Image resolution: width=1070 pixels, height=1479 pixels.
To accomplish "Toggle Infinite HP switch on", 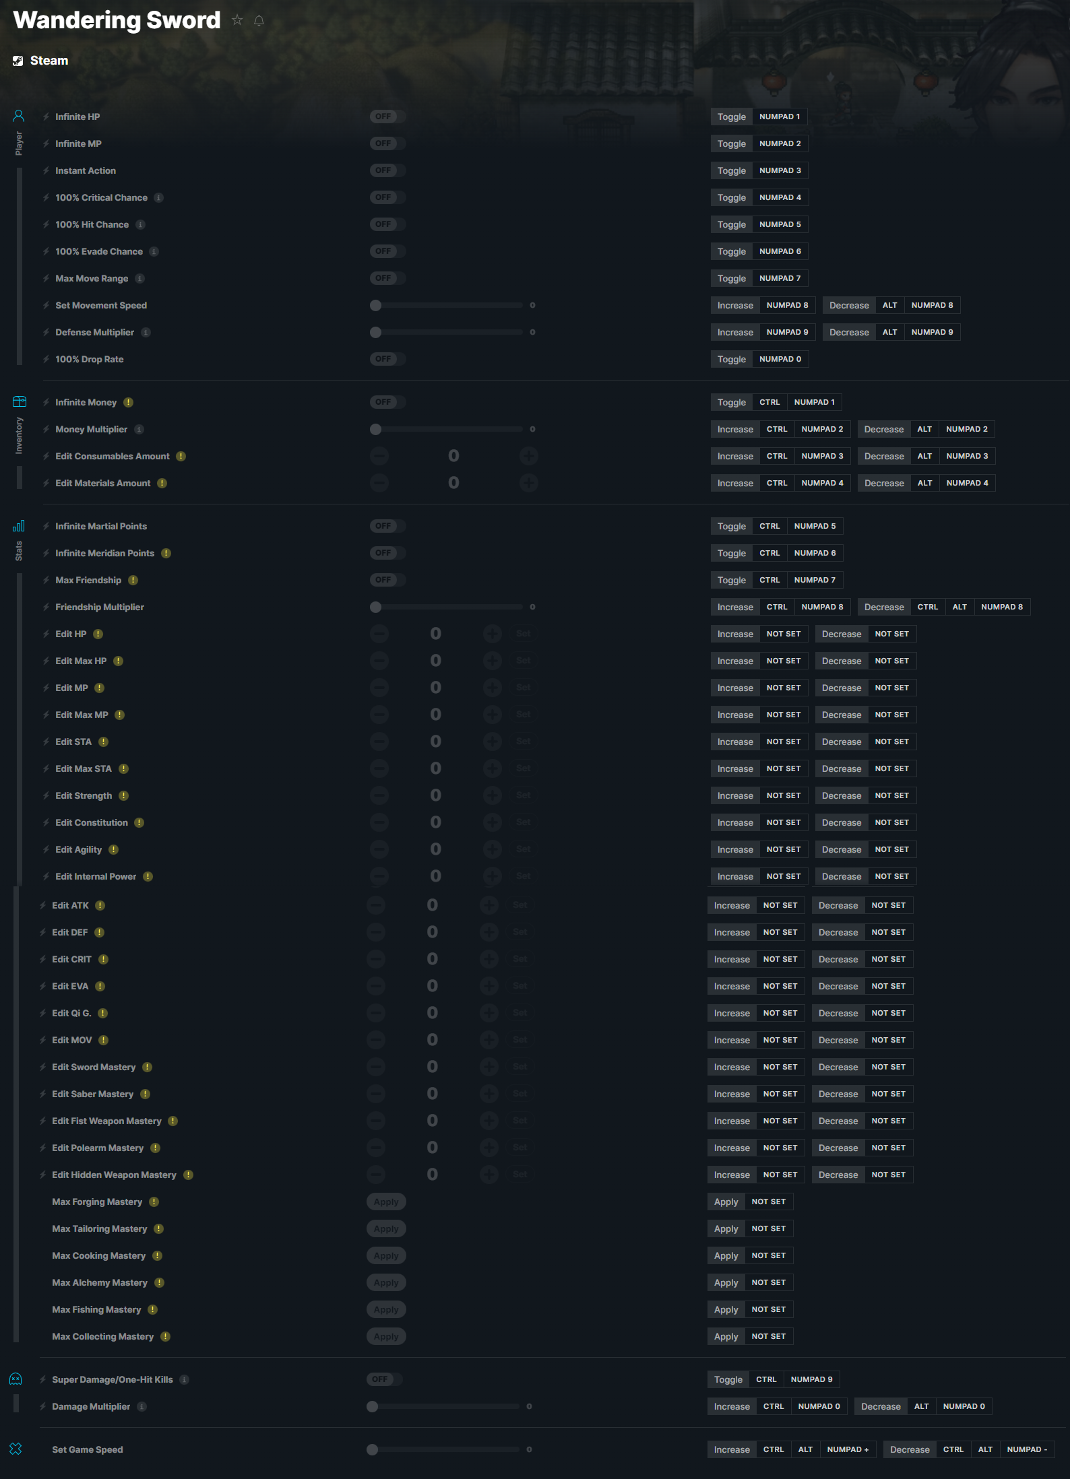I will coord(387,117).
